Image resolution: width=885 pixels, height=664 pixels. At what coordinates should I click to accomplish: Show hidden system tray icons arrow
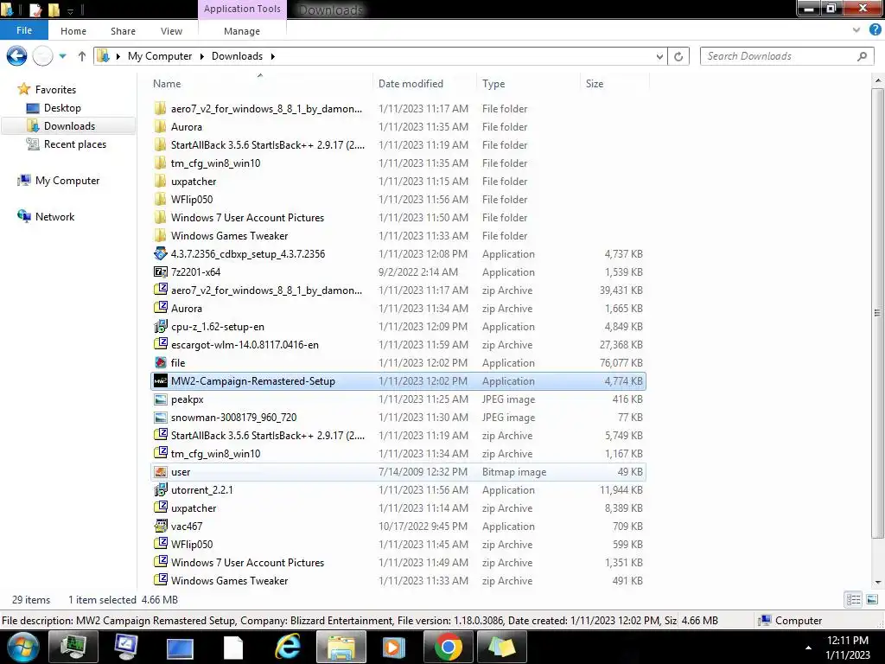click(808, 648)
